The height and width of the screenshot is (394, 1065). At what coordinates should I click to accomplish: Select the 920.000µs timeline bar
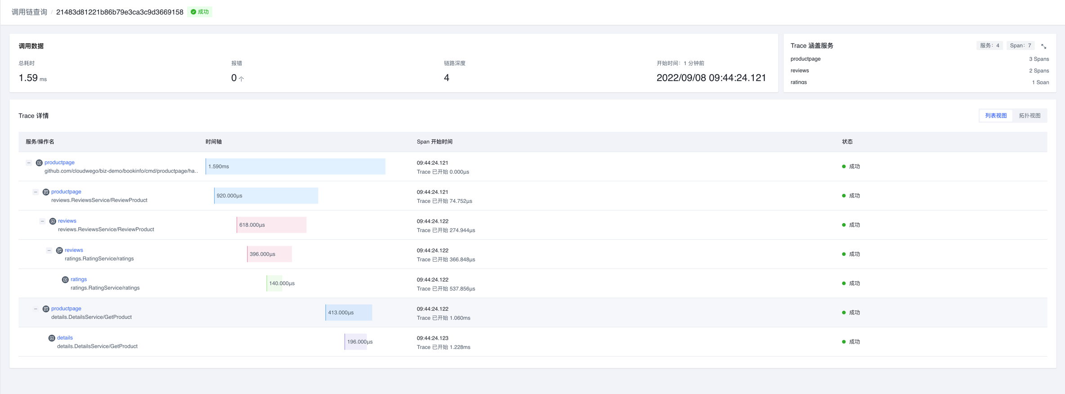tap(266, 196)
